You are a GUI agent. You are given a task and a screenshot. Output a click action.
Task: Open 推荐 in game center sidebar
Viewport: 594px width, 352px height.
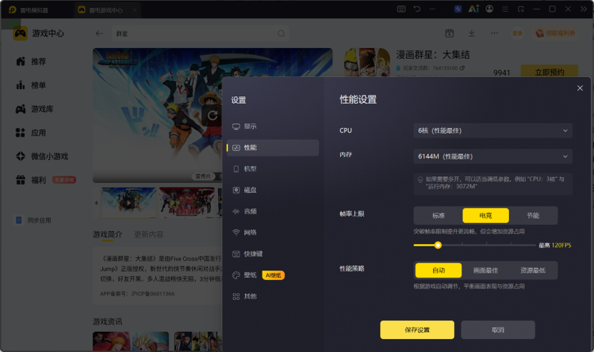[x=31, y=61]
